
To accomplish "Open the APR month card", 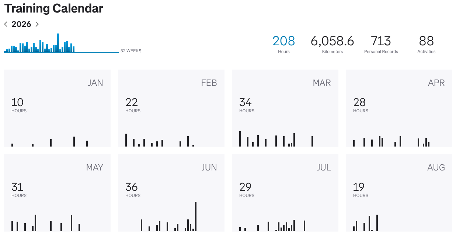I will [x=399, y=108].
